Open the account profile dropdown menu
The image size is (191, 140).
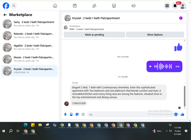point(183,6)
